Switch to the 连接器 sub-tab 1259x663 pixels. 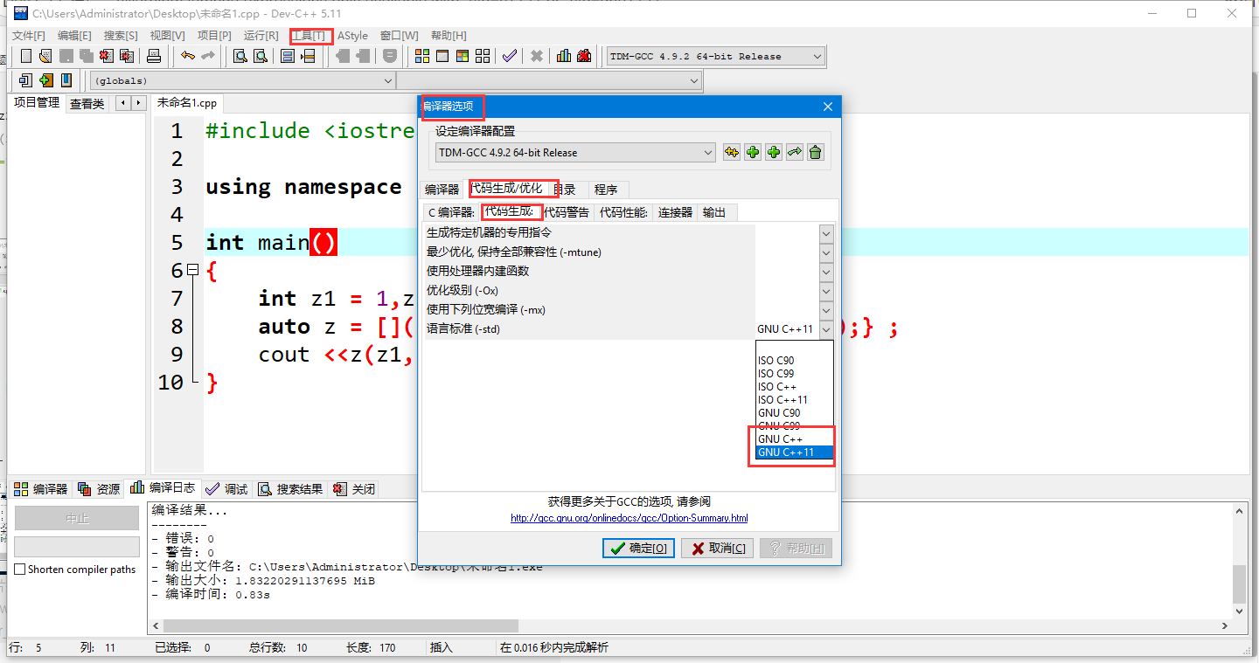pyautogui.click(x=675, y=212)
